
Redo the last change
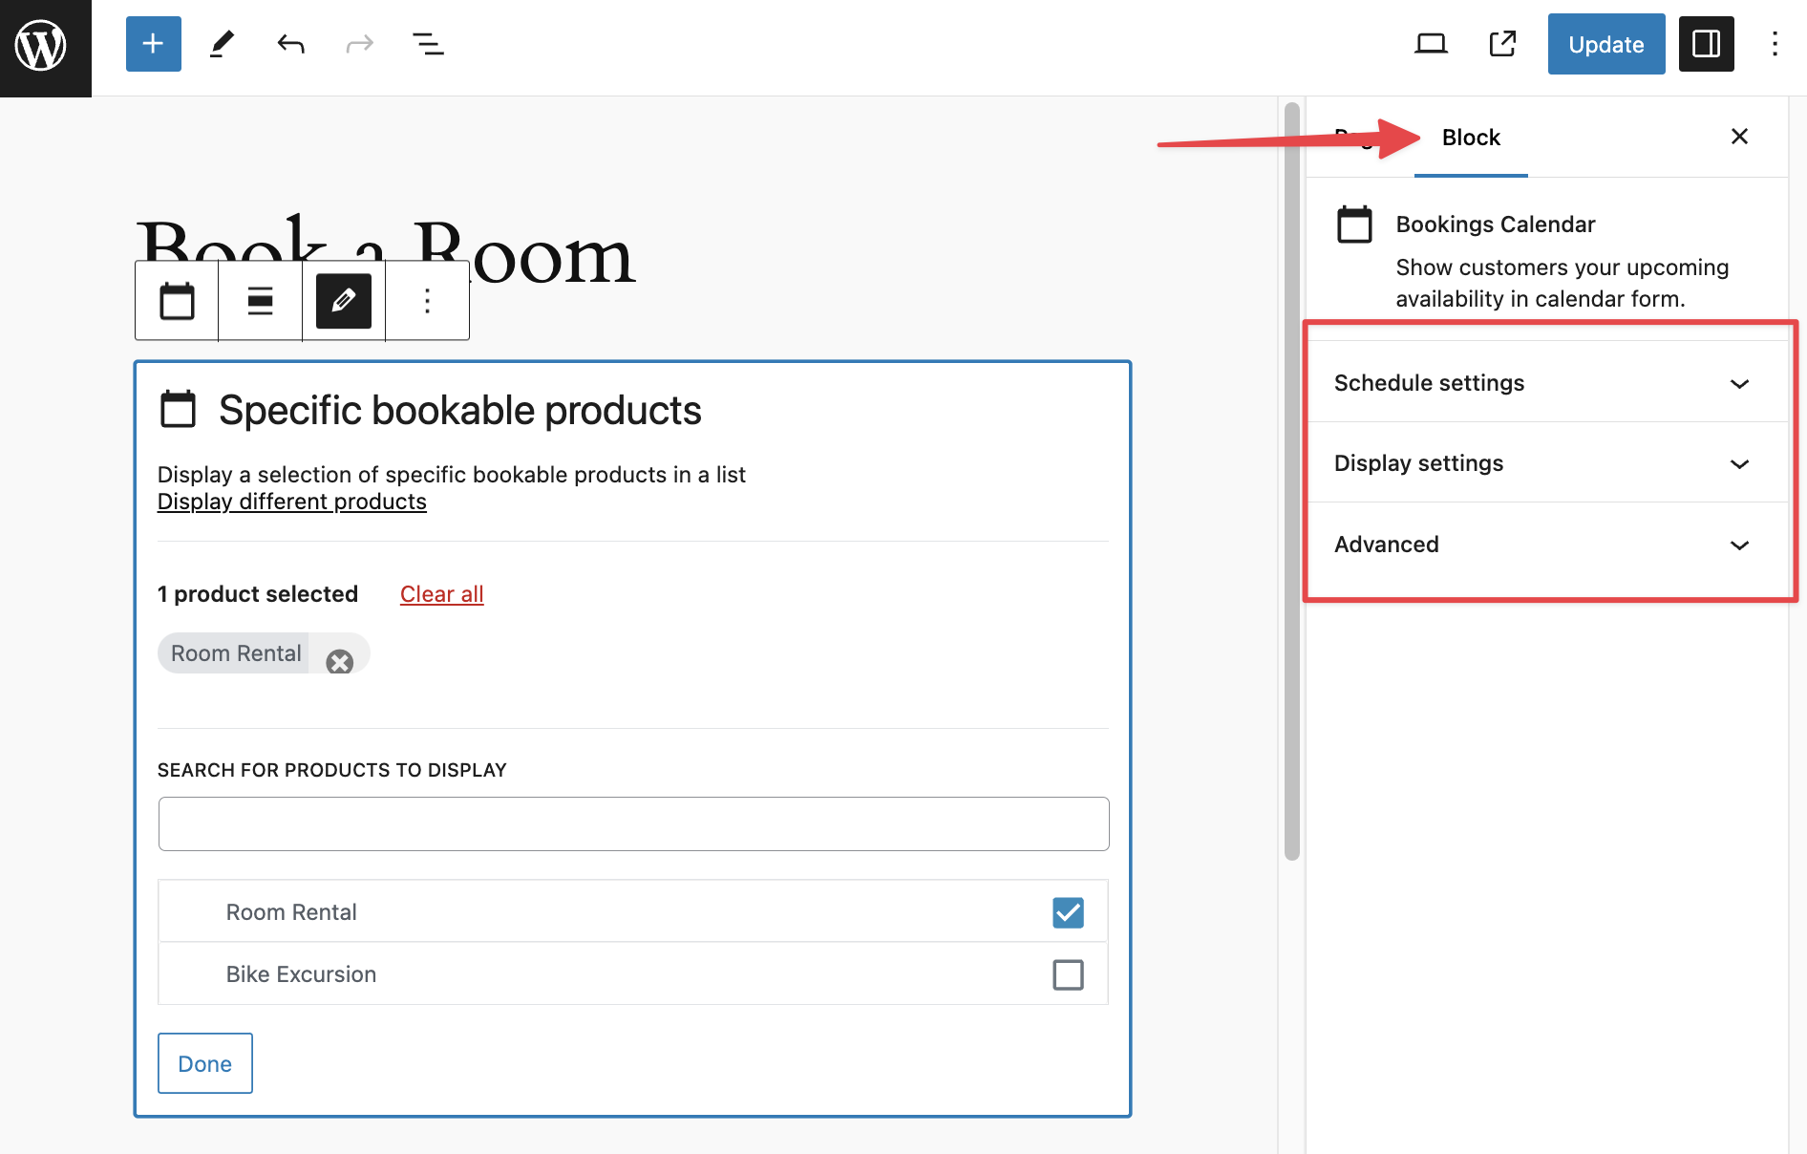pyautogui.click(x=359, y=44)
